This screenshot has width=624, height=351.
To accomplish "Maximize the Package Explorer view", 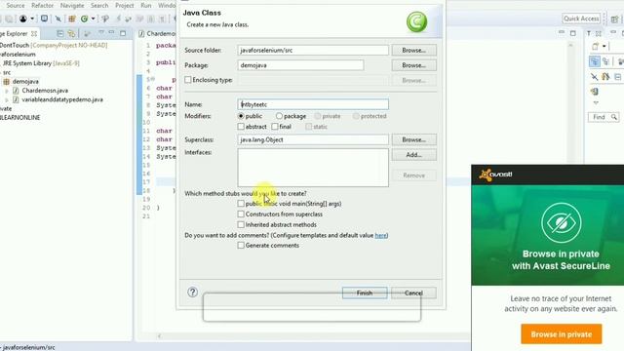I will 123,33.
